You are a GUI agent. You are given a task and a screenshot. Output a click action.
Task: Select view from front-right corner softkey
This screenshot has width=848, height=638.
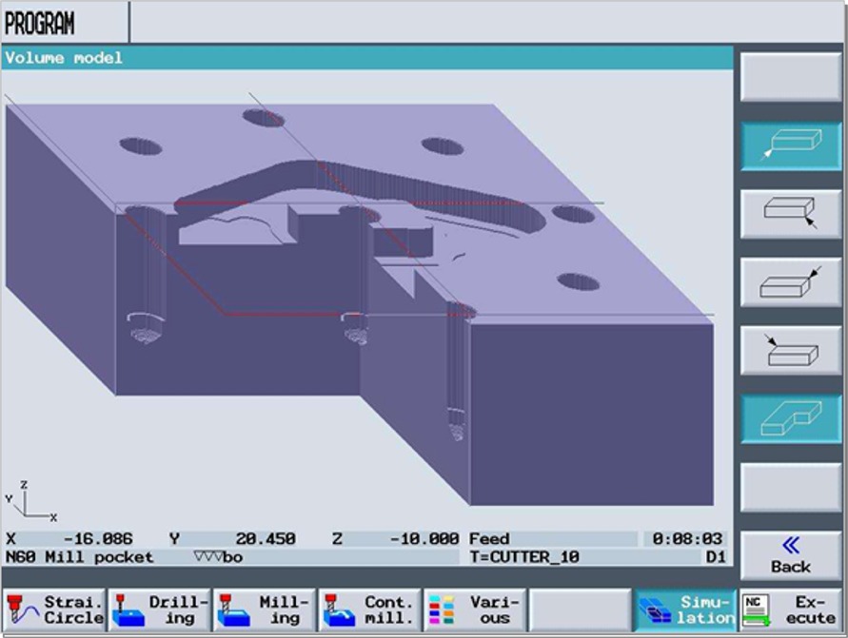click(790, 214)
